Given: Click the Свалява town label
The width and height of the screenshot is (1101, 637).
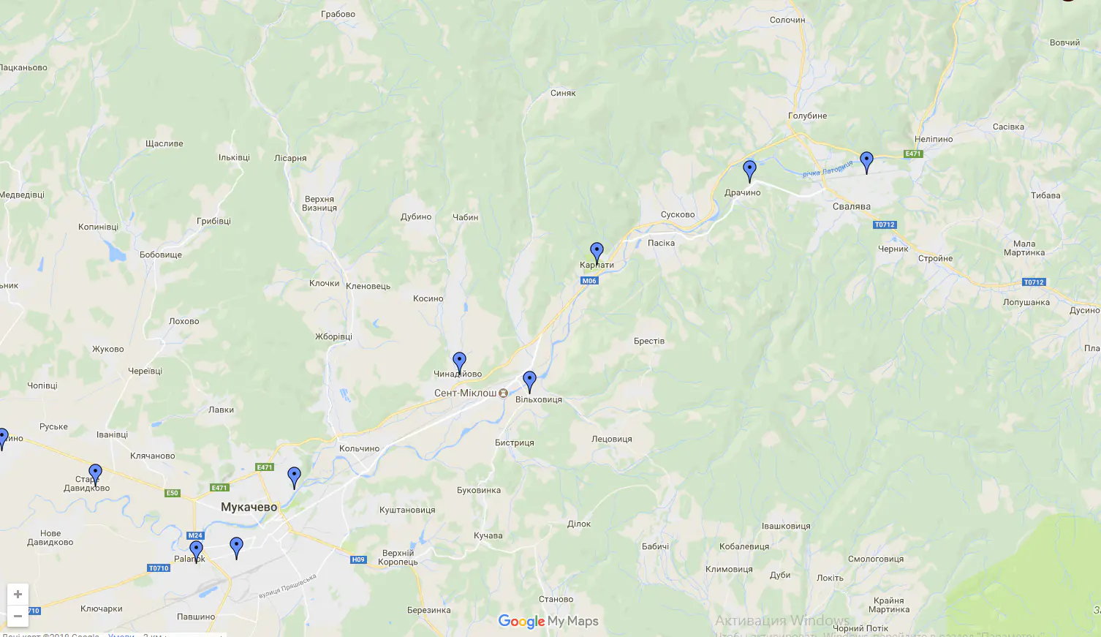Looking at the screenshot, I should (x=852, y=206).
